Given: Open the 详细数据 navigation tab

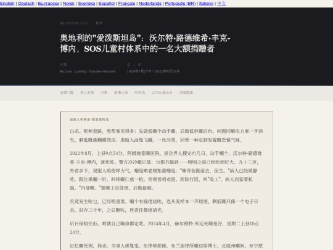Looking at the screenshot, I should click(186, 93).
